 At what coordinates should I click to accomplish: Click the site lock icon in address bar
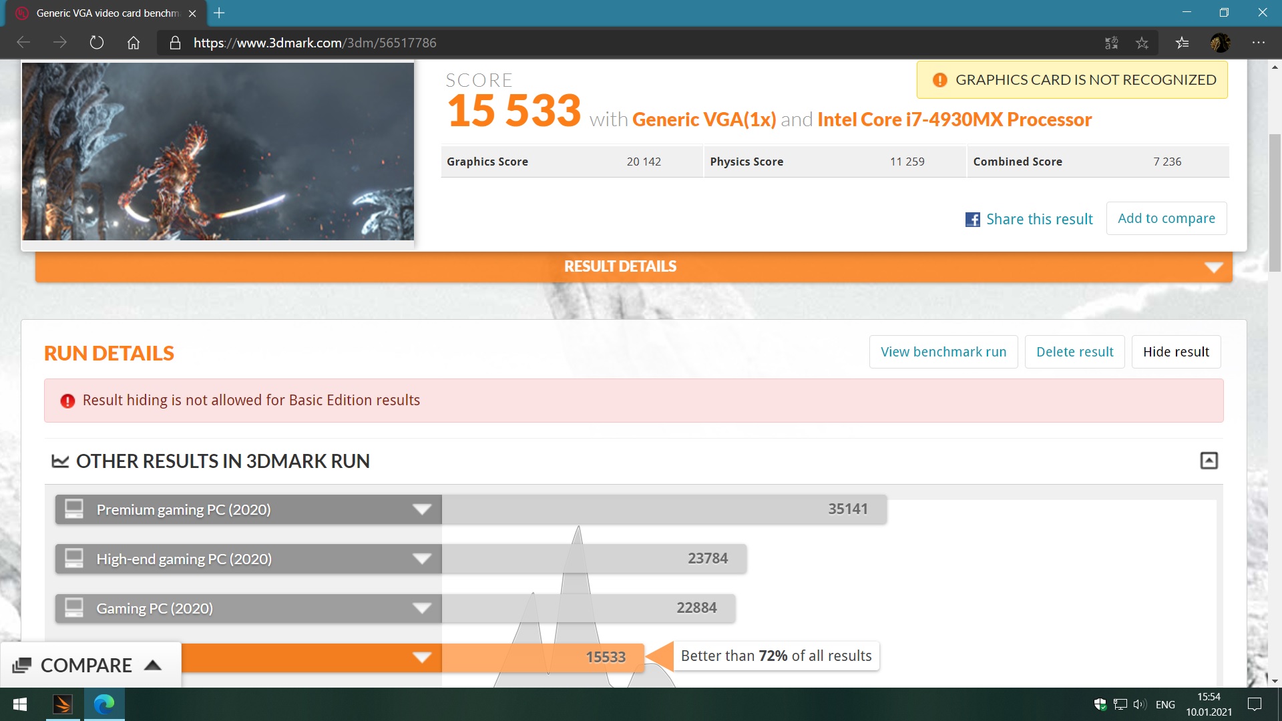[x=175, y=43]
